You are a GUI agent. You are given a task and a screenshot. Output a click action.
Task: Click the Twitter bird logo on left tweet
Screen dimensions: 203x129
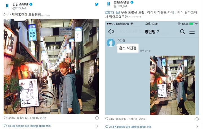coord(97,4)
